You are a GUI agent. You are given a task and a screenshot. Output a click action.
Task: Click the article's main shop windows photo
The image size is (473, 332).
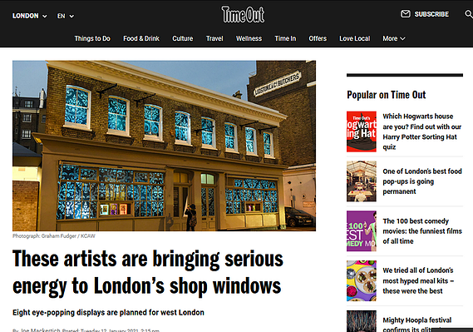click(x=164, y=146)
